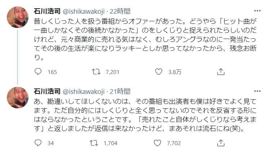Open 石川浩司 profile name on second tweet
This screenshot has width=267, height=152.
coord(44,91)
